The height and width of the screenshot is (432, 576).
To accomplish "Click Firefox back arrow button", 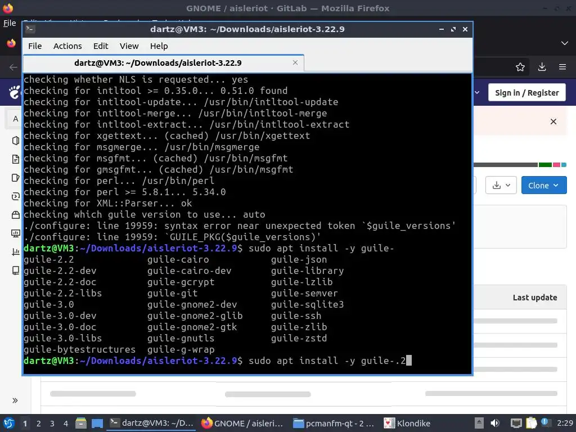I will [x=13, y=67].
